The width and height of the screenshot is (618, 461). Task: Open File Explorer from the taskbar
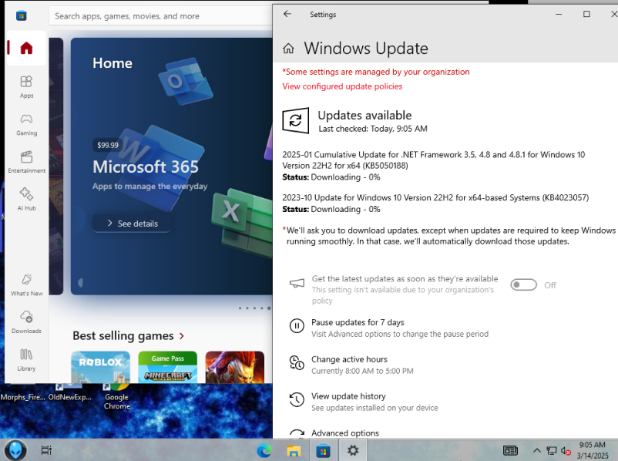click(x=294, y=450)
